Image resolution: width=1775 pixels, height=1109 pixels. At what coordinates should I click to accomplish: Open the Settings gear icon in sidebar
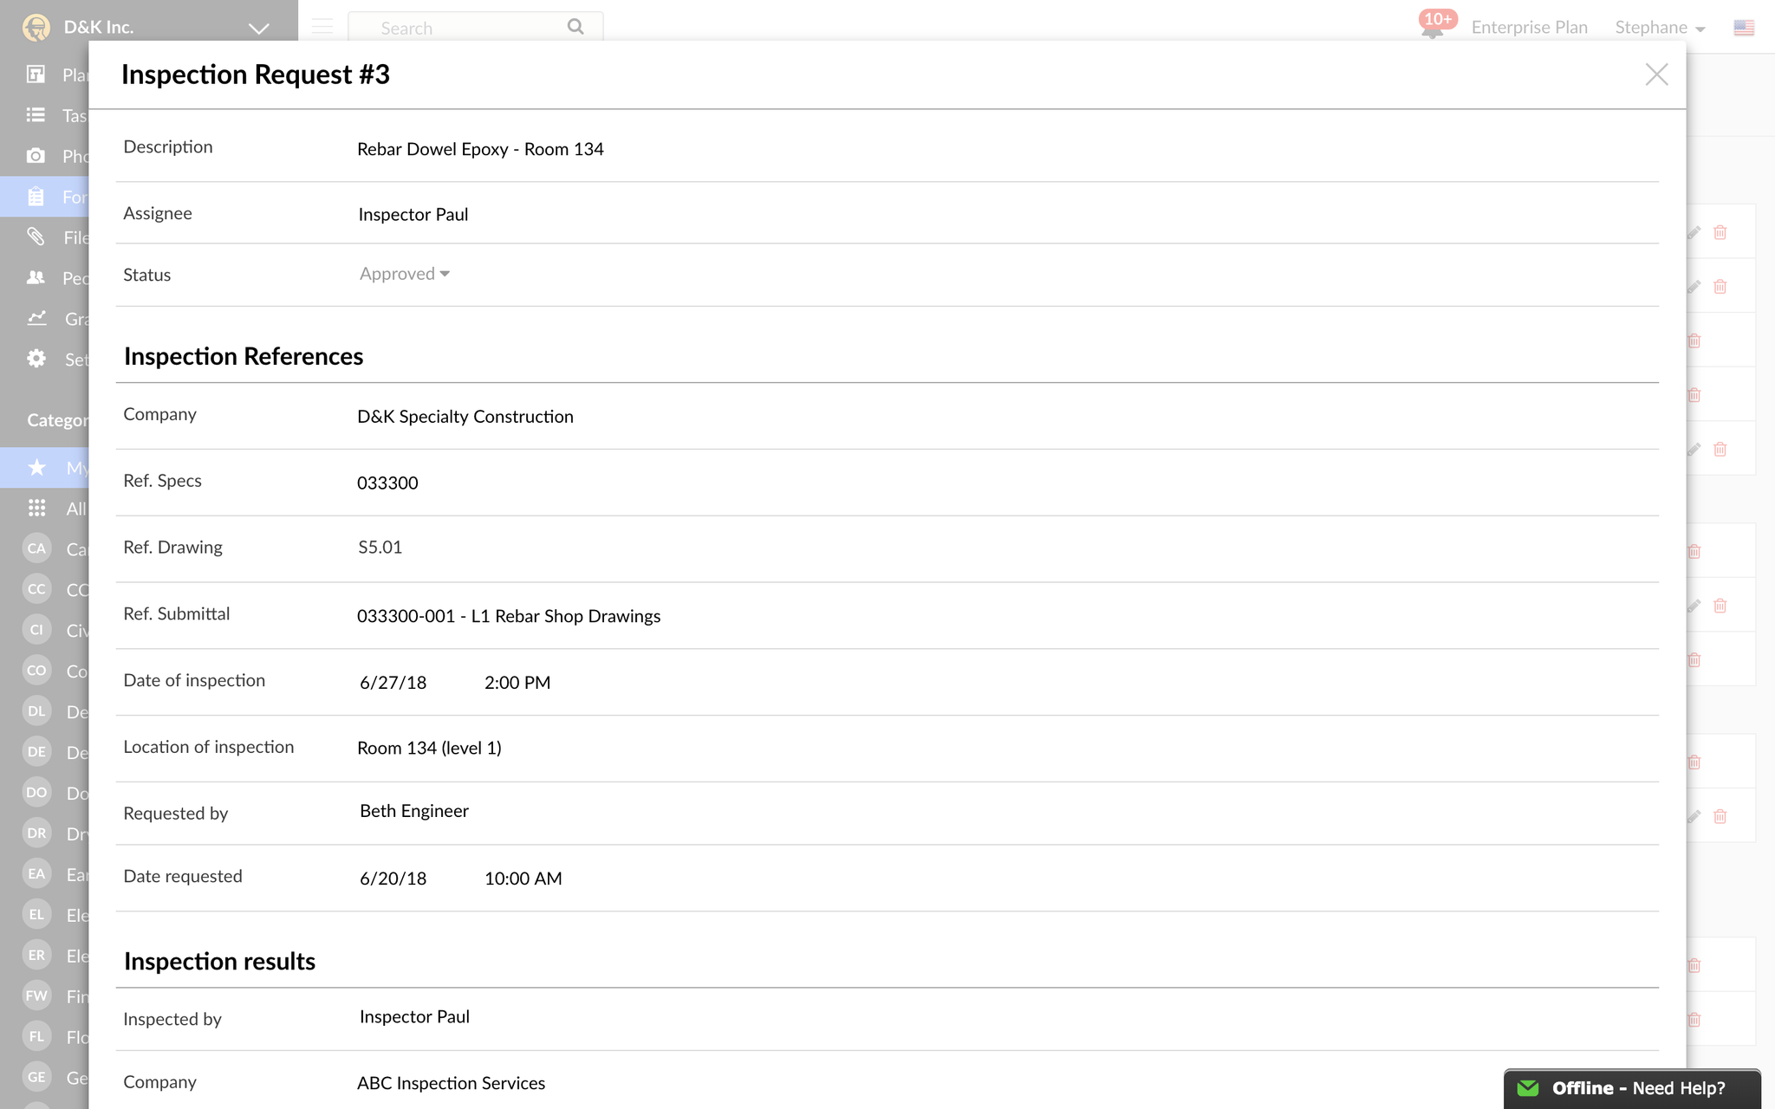(36, 359)
